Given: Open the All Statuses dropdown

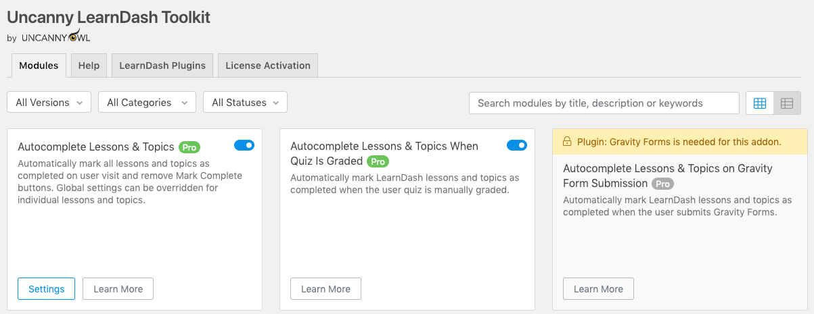Looking at the screenshot, I should click(x=245, y=103).
